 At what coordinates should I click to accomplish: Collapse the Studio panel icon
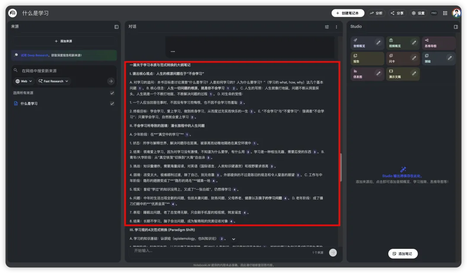click(x=456, y=27)
